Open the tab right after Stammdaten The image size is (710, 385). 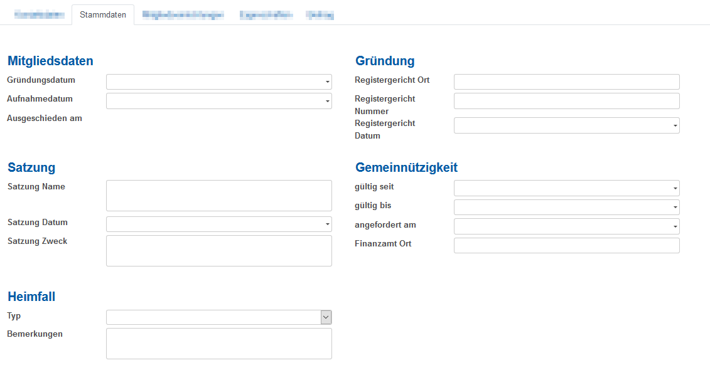[x=183, y=15]
